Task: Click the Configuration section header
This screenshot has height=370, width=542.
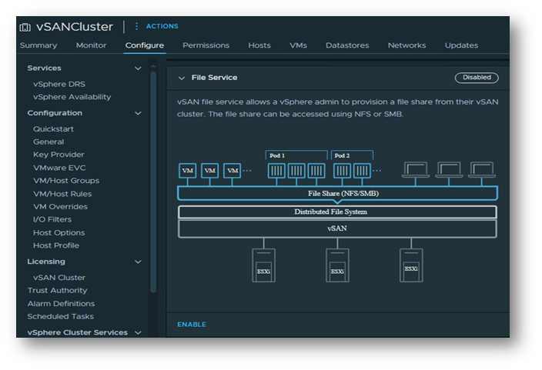Action: click(x=55, y=113)
